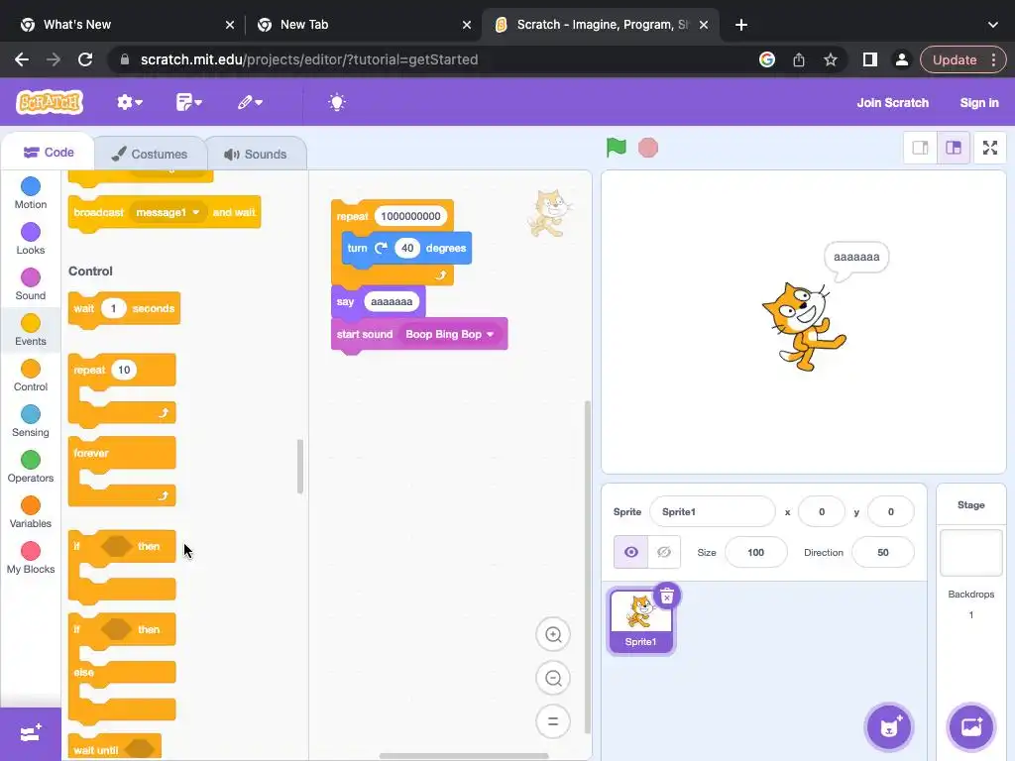Open the Settings gear menu

[130, 102]
